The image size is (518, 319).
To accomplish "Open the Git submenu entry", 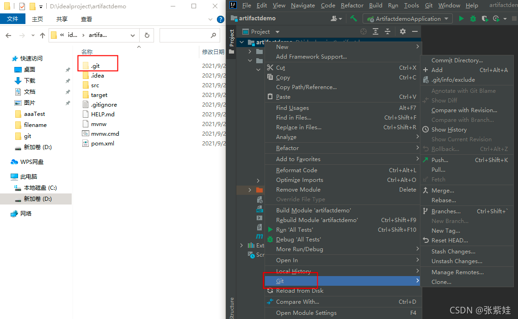I will 343,281.
